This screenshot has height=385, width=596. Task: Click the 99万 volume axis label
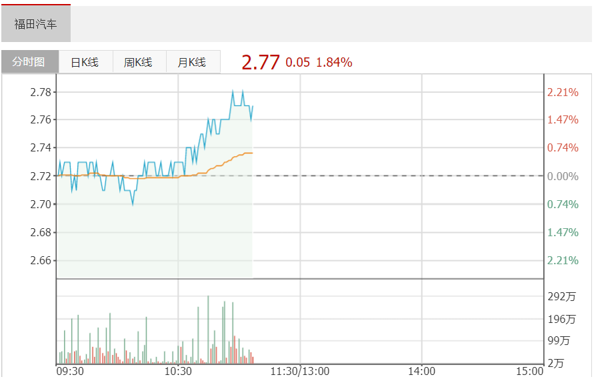point(559,340)
